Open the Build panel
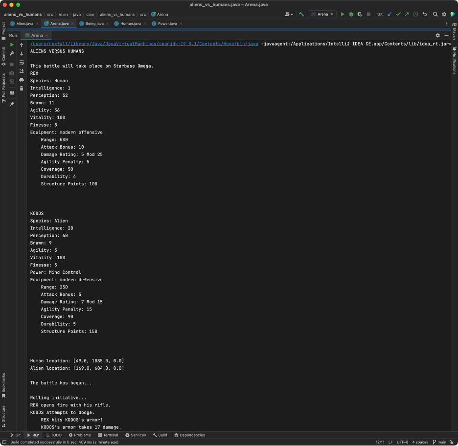Viewport: 458px width, 446px height. (x=160, y=435)
